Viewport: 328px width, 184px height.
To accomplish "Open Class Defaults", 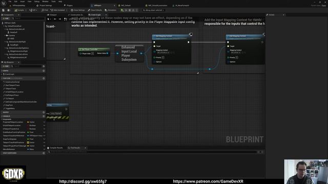I will 95,10.
